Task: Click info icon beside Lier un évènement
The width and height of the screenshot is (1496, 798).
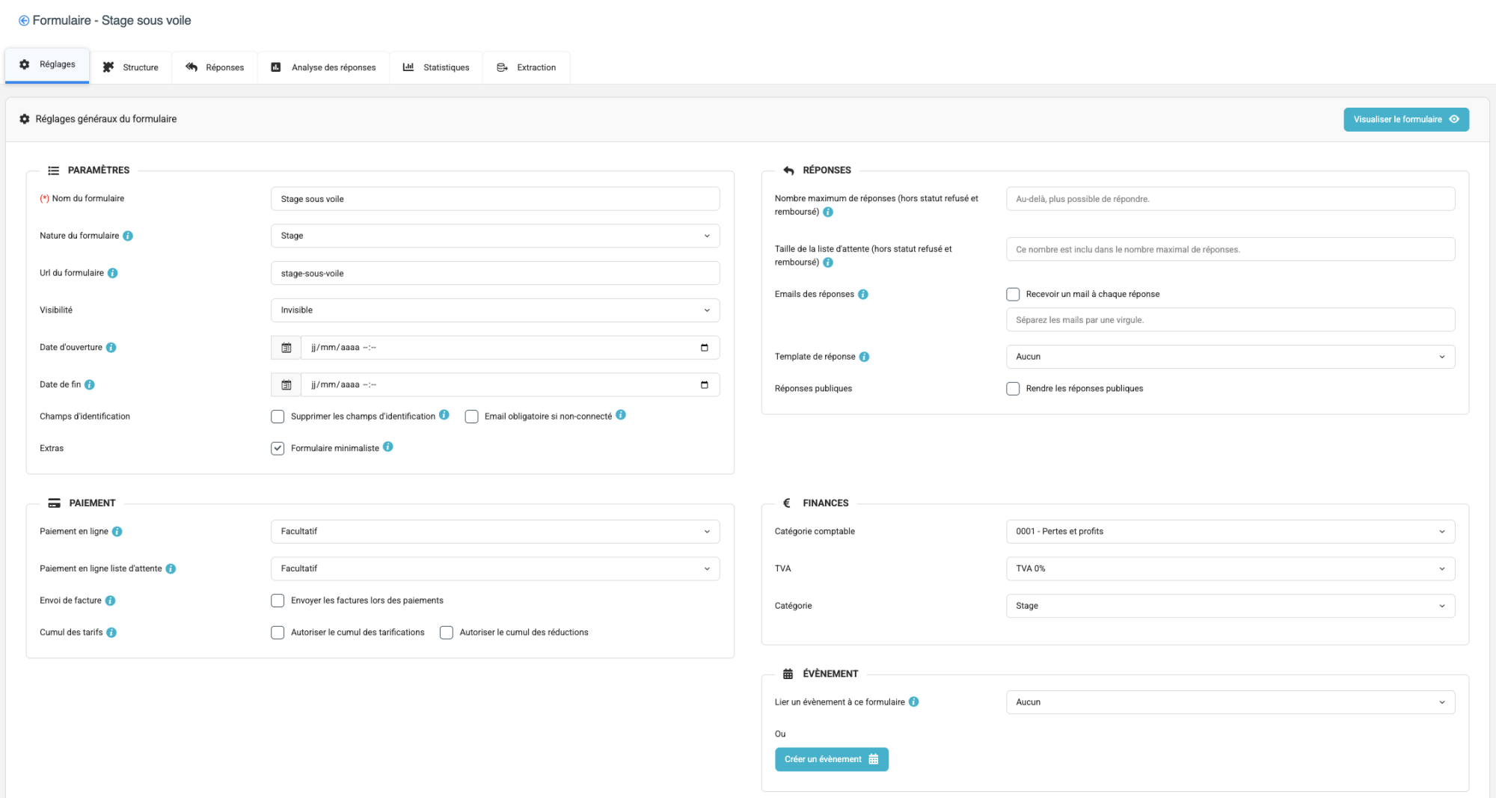Action: pos(914,702)
